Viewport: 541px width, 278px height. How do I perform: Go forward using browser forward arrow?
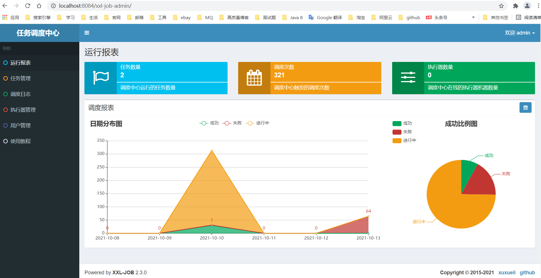click(x=16, y=6)
